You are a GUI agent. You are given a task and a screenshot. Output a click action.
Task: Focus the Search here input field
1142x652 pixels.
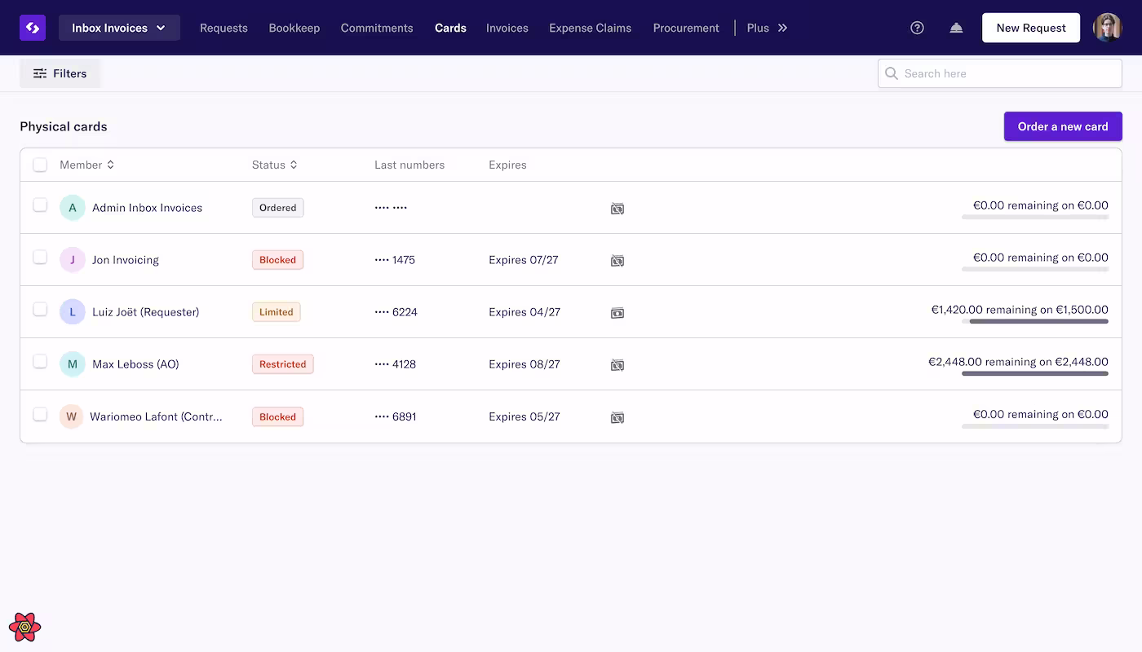[x=1000, y=73]
